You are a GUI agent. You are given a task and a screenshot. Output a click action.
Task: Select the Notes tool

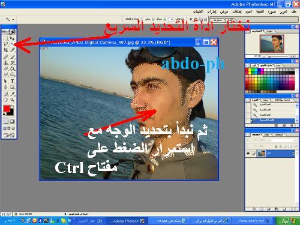click(6, 94)
